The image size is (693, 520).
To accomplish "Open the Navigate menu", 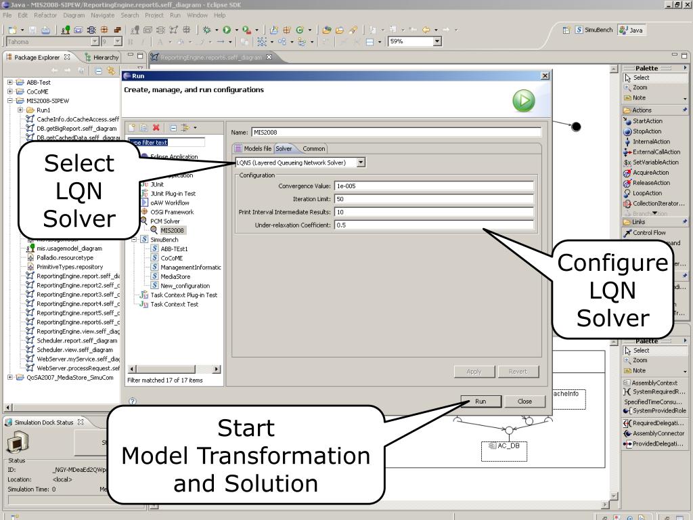I will point(103,15).
